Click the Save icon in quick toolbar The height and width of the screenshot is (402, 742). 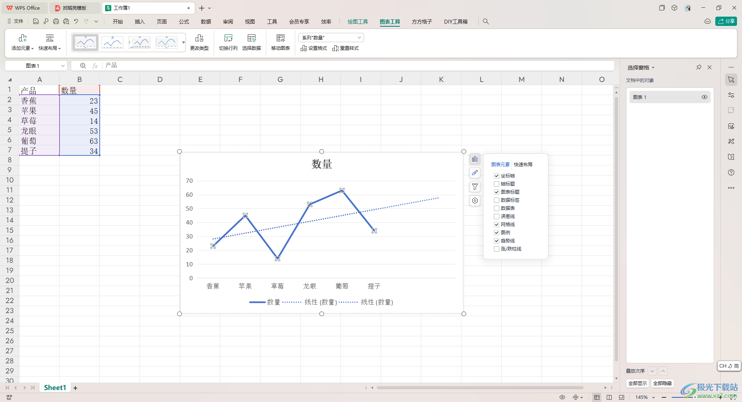point(36,22)
